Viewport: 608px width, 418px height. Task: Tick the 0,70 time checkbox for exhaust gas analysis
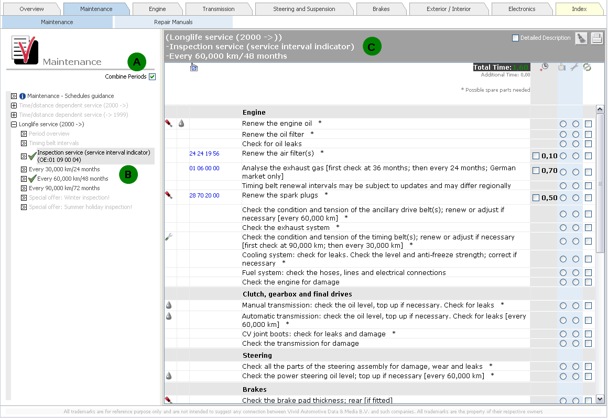[536, 170]
